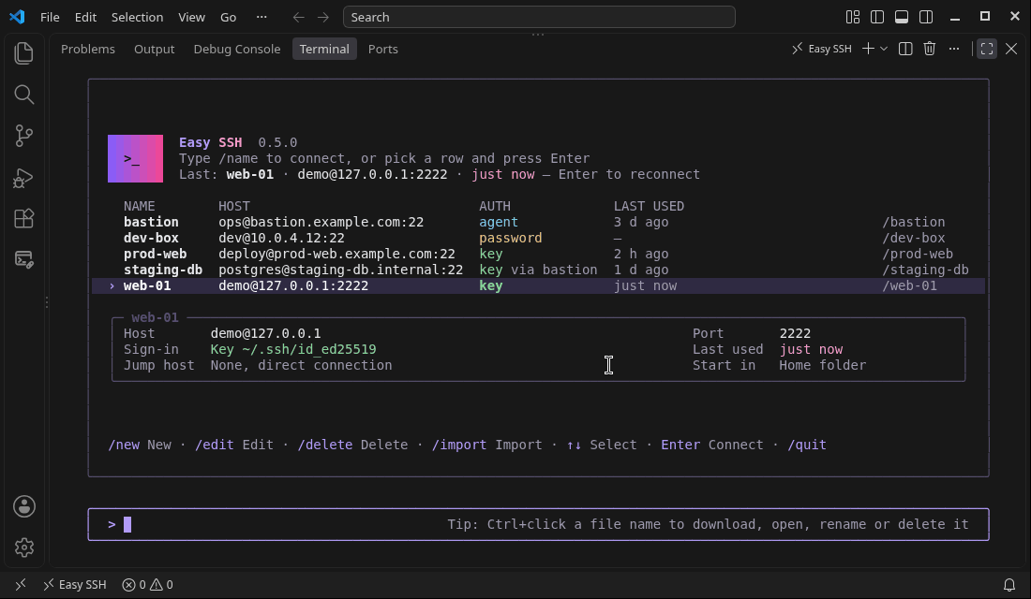Image resolution: width=1031 pixels, height=599 pixels.
Task: Select the dev-box connection row
Action: pos(539,238)
